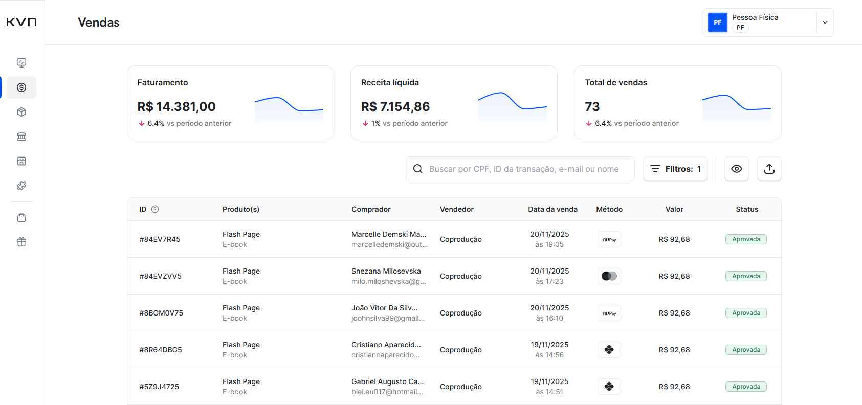Go to the bank building sidebar icon
This screenshot has width=862, height=405.
point(21,137)
